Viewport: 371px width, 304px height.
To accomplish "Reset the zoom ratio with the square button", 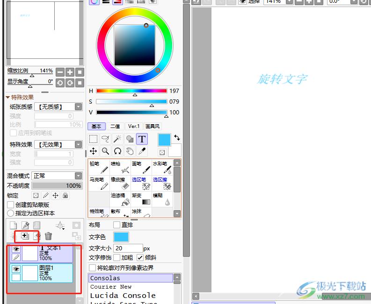I will [80, 72].
